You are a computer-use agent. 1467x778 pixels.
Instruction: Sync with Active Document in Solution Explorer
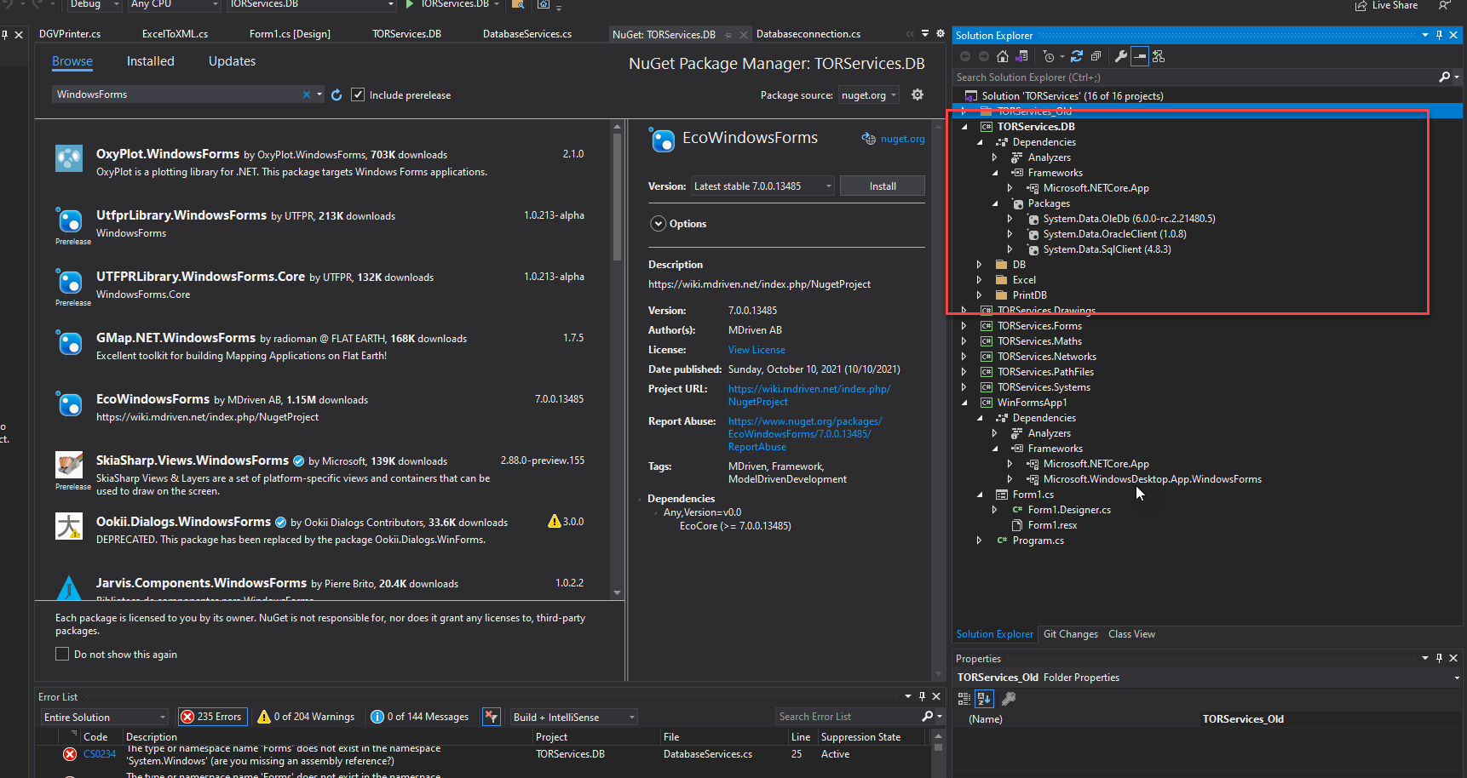[1077, 56]
